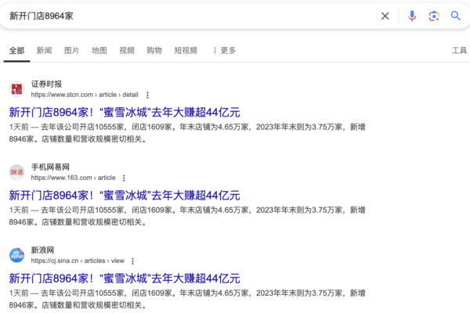Open Google Lens image search icon
Viewport: 470px width, 313px height.
pos(434,16)
